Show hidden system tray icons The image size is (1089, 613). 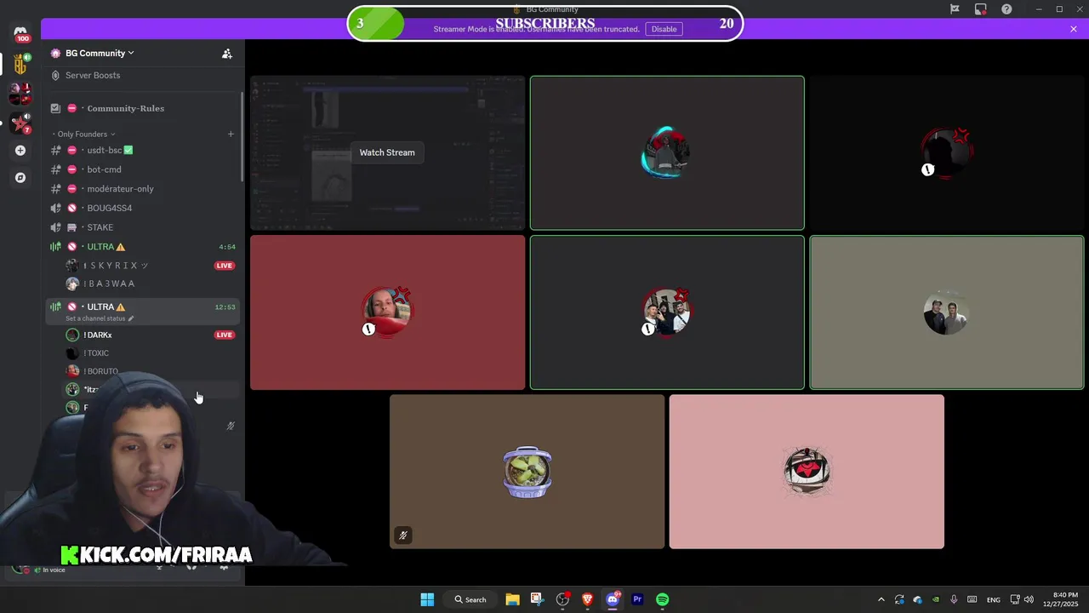click(x=881, y=599)
